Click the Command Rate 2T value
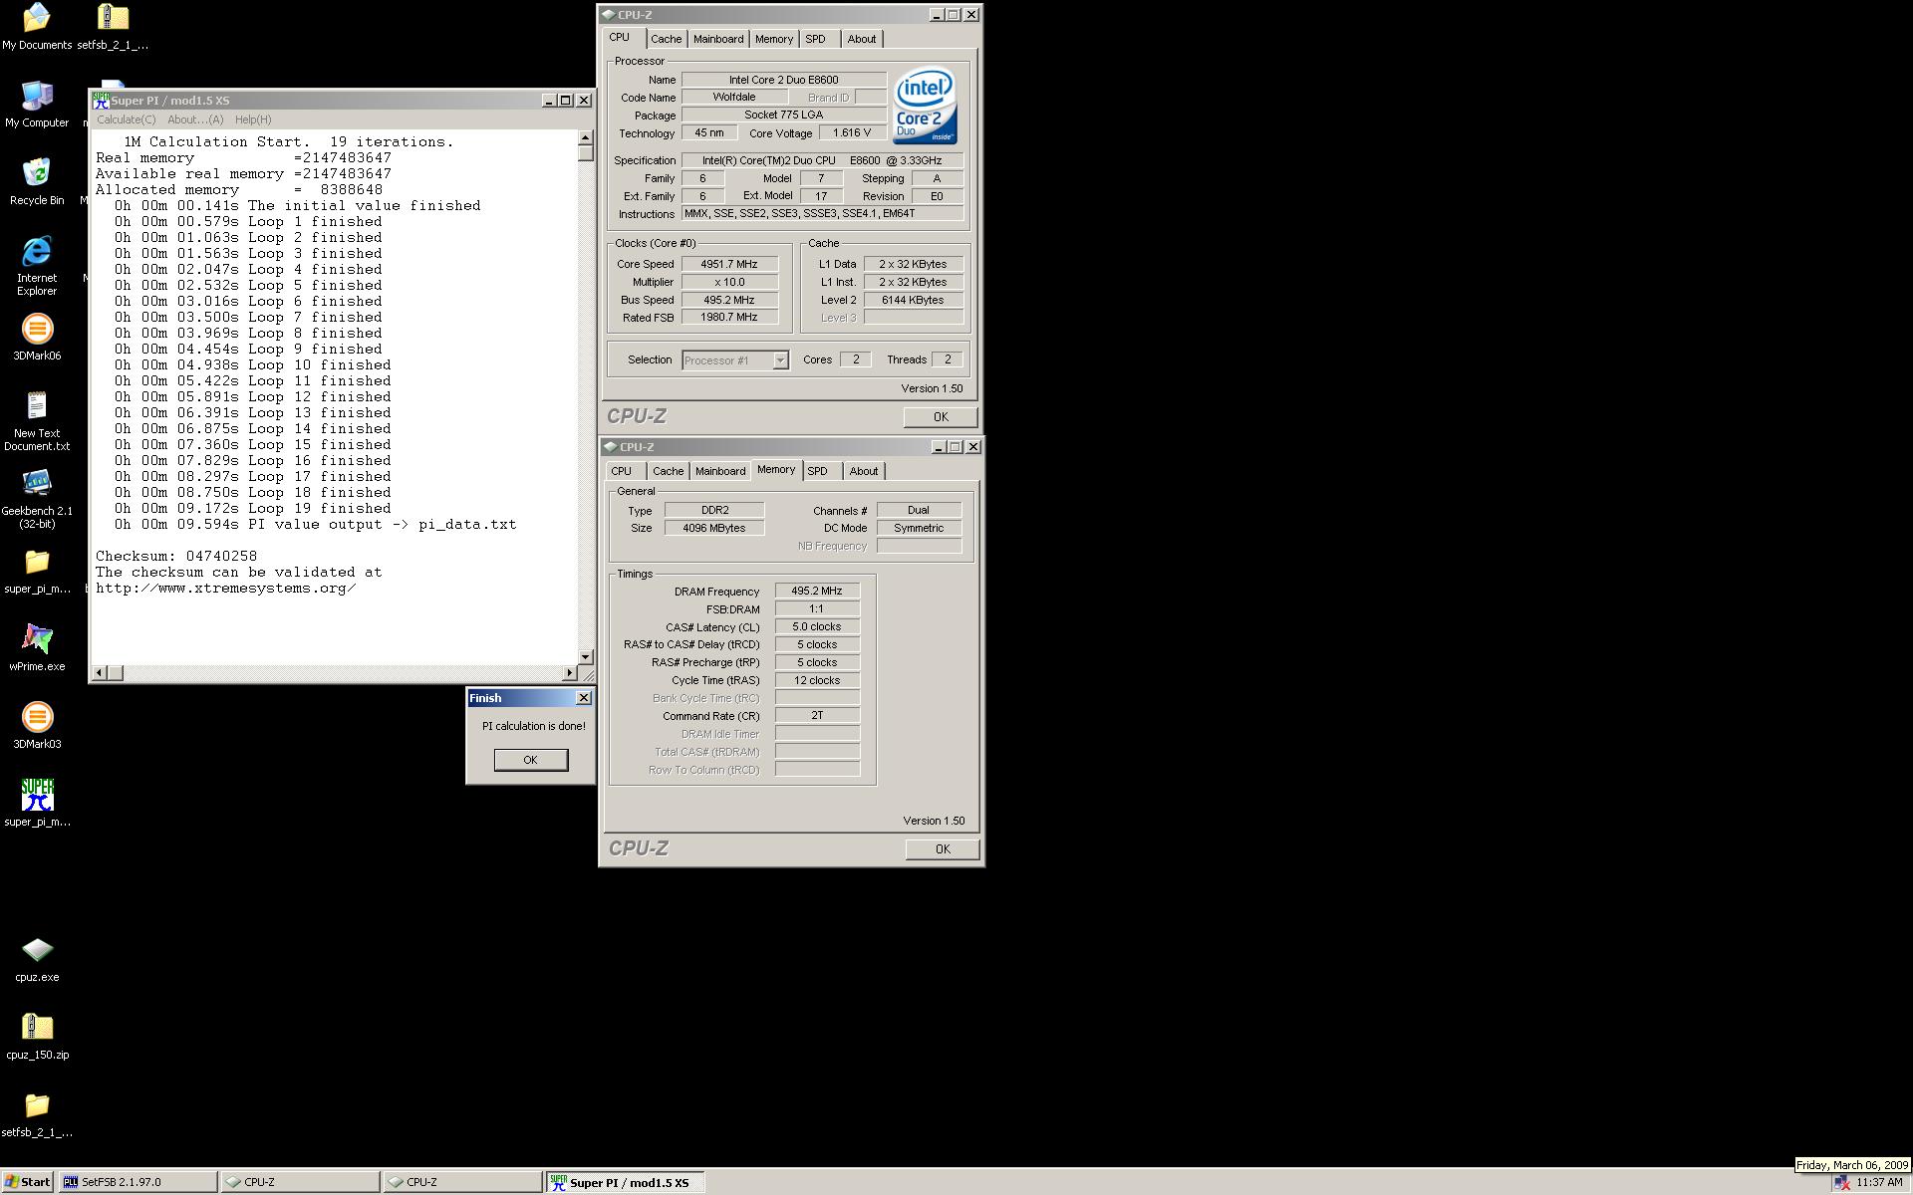 pos(817,716)
